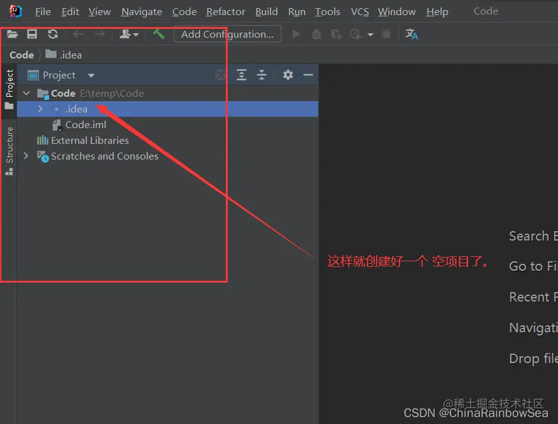Click the Run play icon
Screen dimensions: 558x424
pyautogui.click(x=296, y=34)
